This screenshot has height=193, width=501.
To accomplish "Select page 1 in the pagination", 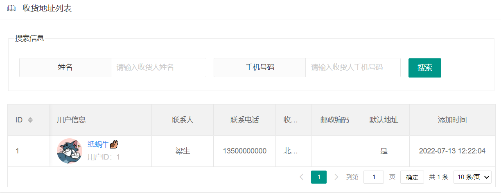I will tap(319, 177).
